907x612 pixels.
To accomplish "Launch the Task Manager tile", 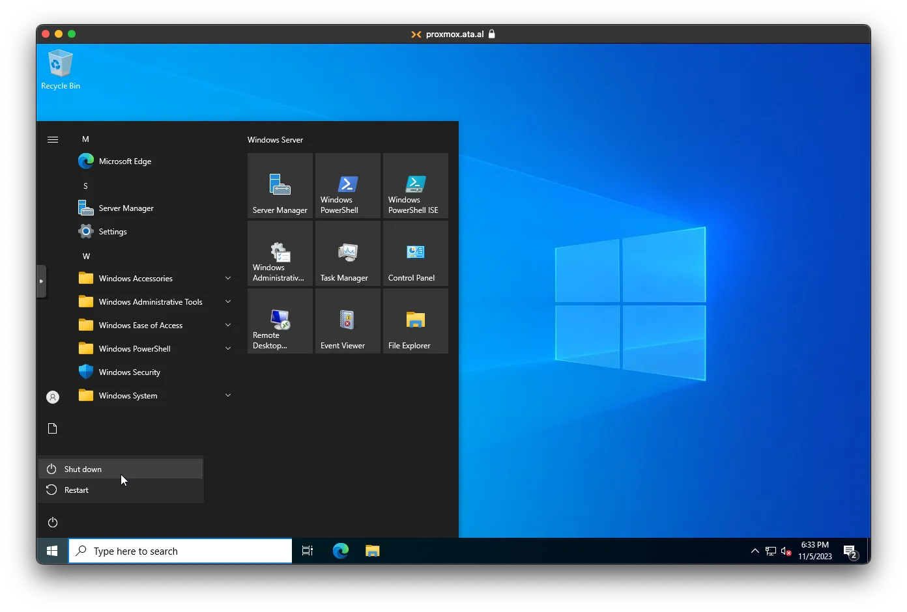I will pyautogui.click(x=348, y=253).
